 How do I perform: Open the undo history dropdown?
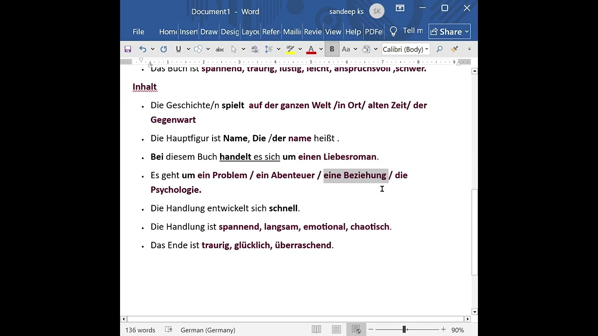point(152,49)
